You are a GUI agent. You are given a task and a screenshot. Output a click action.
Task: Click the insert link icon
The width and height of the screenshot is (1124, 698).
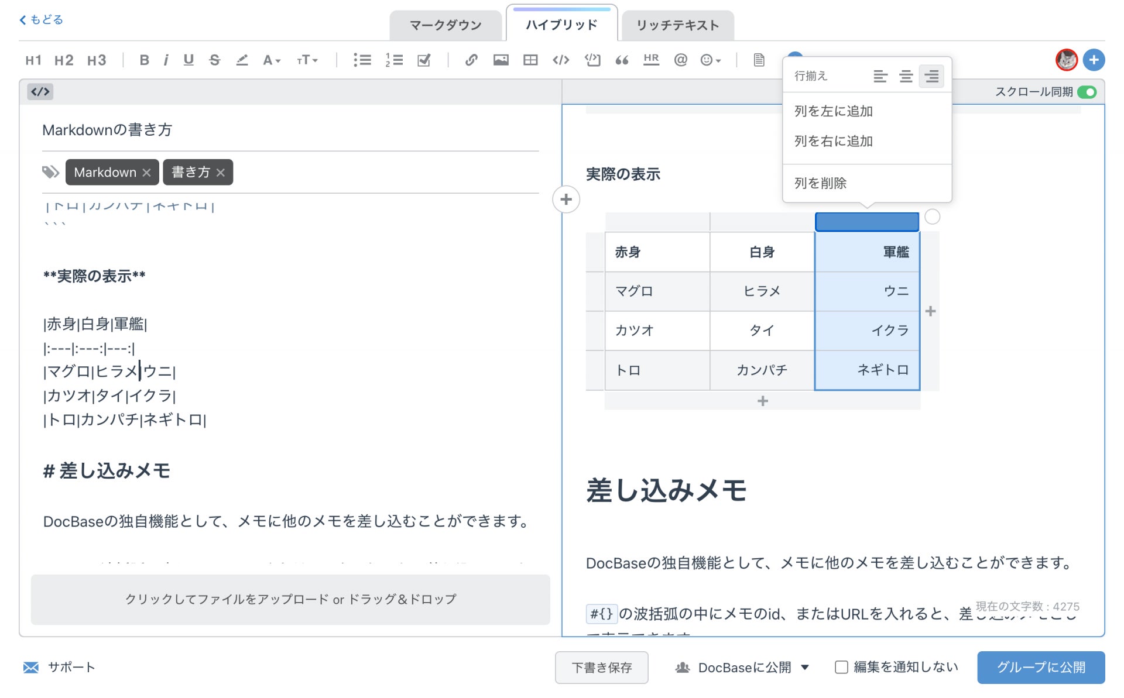coord(471,60)
